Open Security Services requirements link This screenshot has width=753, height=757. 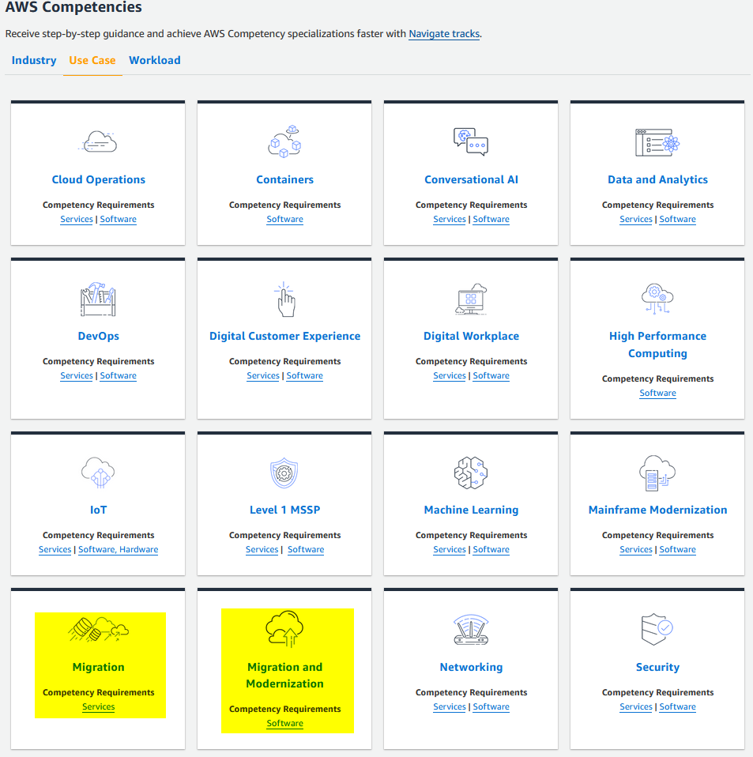(636, 706)
